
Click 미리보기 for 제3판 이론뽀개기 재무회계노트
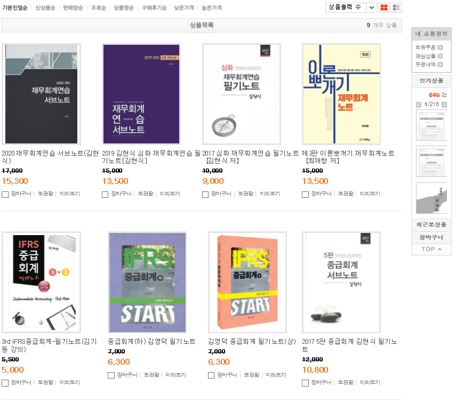370,194
